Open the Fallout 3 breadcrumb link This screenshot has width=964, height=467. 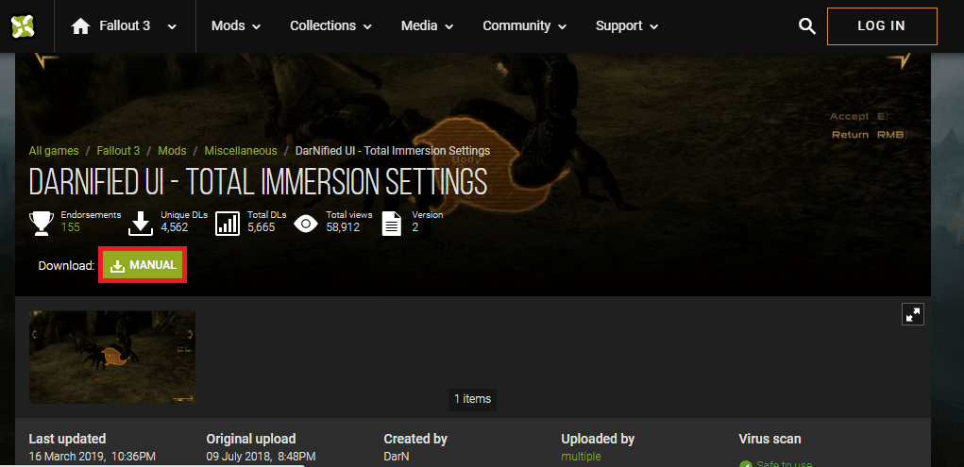point(118,151)
